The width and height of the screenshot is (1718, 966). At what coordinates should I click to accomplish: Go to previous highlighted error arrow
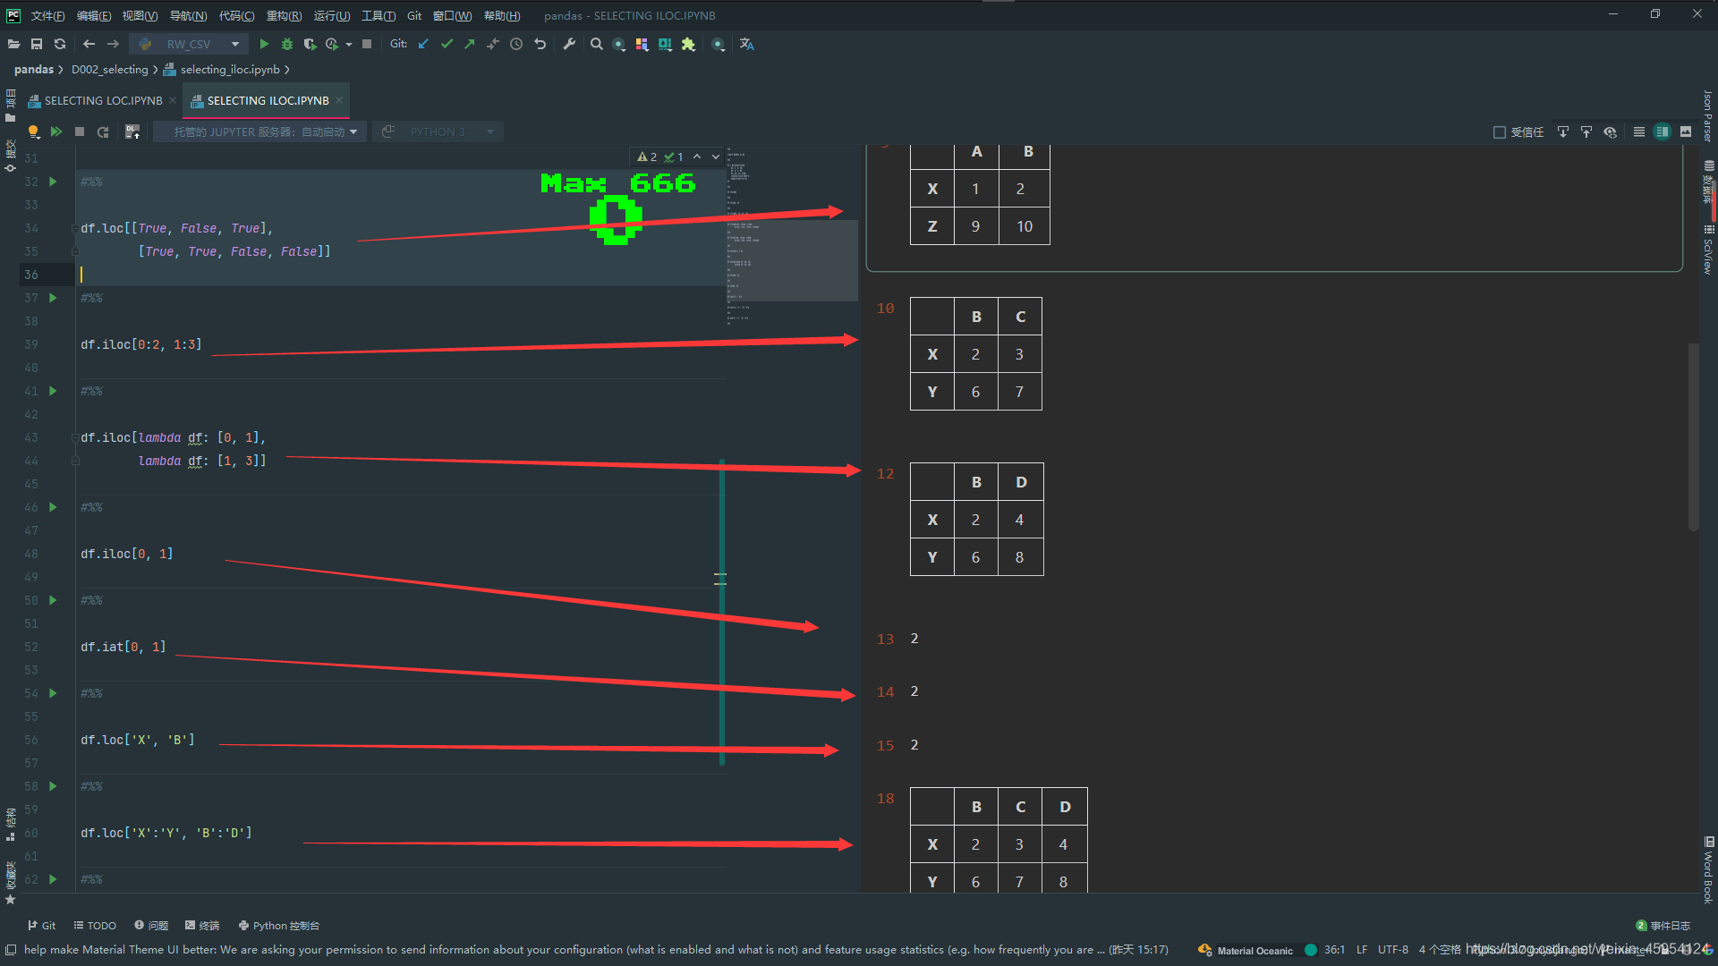click(697, 157)
